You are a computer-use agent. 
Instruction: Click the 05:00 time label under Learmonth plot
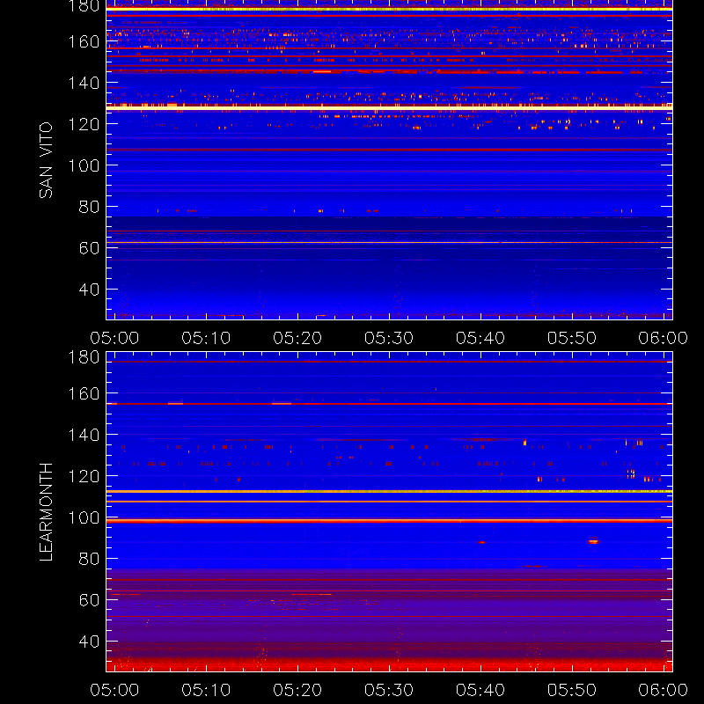point(114,690)
